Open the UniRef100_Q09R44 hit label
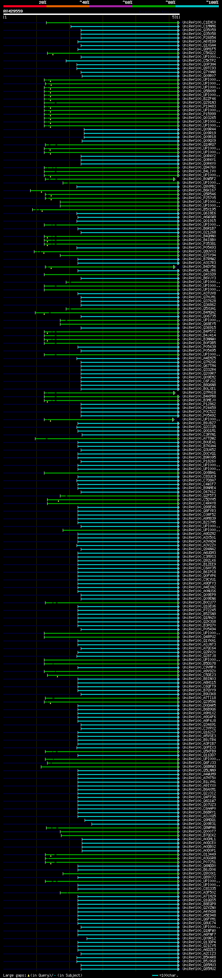222x978 pixels. (x=199, y=129)
